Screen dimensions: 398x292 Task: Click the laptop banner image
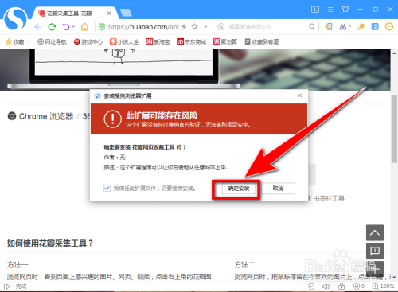click(x=195, y=69)
